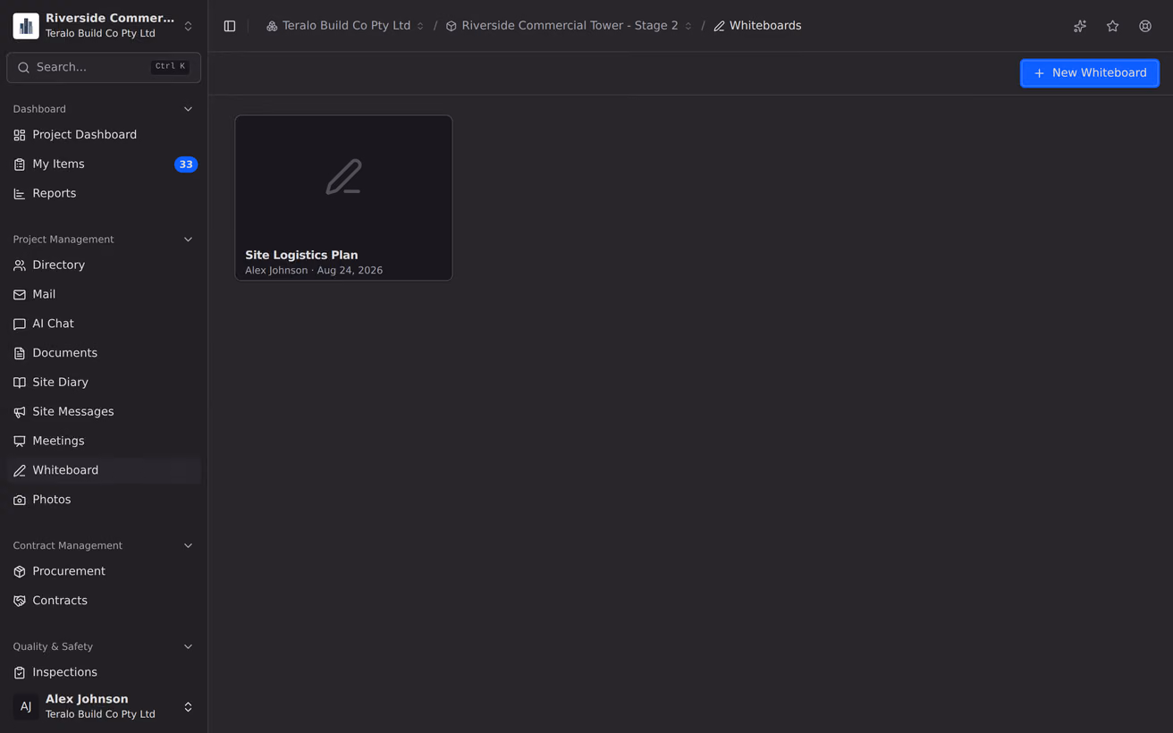
Task: Collapse the Project Management section
Action: [x=188, y=240]
